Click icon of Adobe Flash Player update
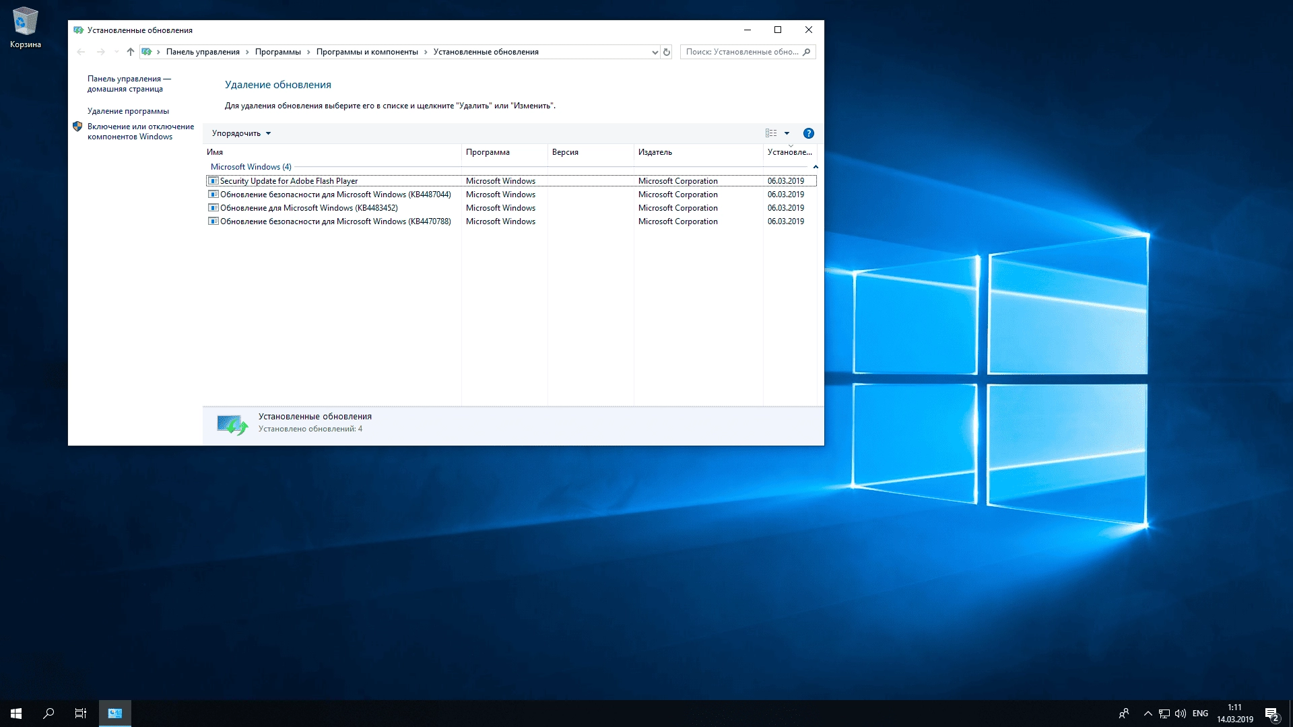This screenshot has height=727, width=1293. click(213, 181)
